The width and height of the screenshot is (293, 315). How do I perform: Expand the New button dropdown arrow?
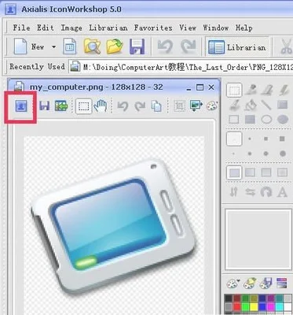pos(53,47)
